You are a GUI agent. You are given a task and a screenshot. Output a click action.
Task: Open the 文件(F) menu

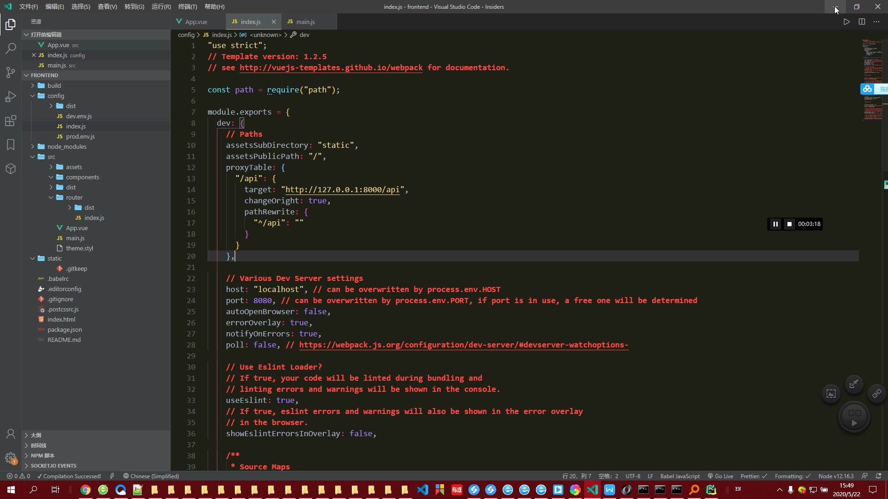(29, 6)
